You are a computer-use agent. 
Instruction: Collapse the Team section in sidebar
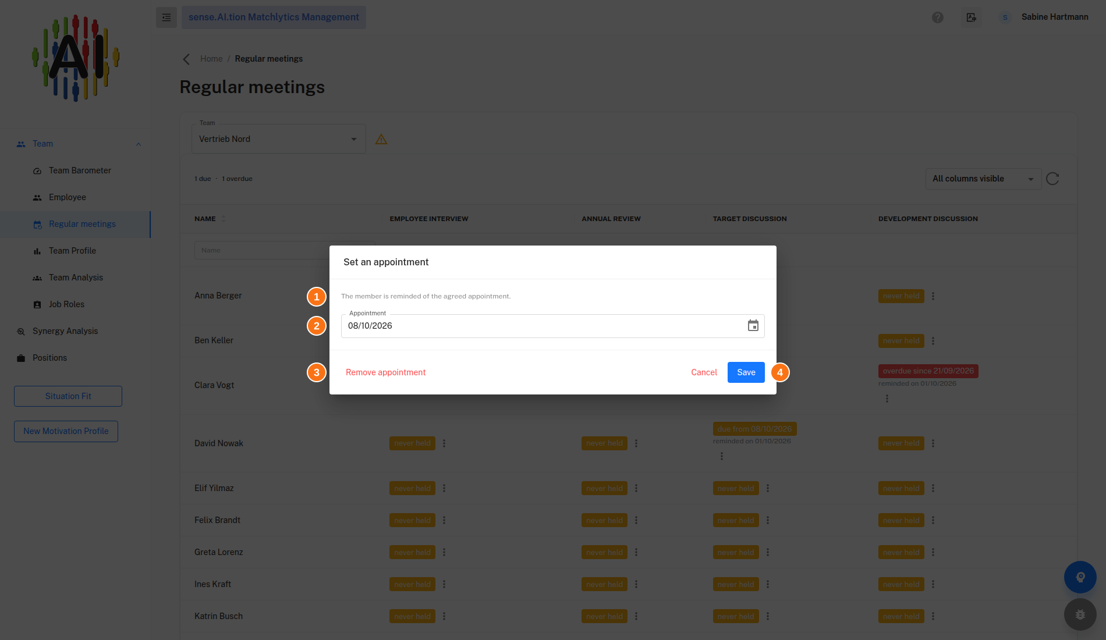[138, 144]
